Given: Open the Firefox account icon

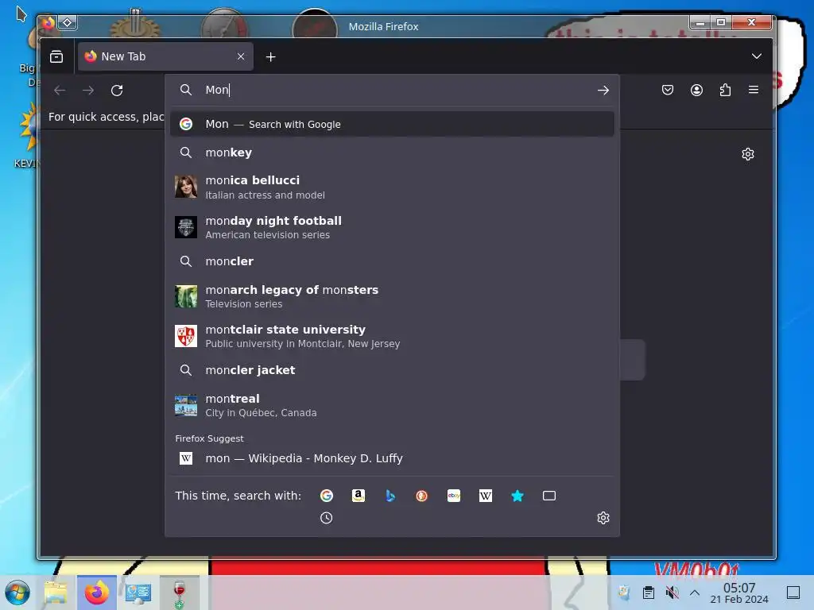Looking at the screenshot, I should [x=696, y=90].
